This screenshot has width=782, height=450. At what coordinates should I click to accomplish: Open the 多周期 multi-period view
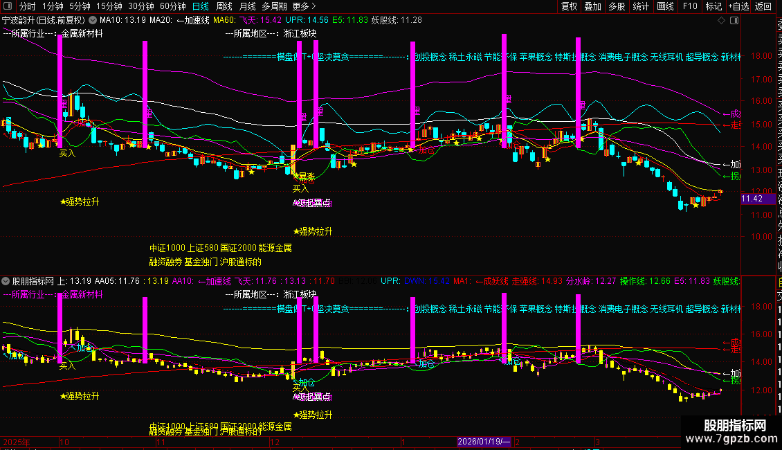point(274,6)
